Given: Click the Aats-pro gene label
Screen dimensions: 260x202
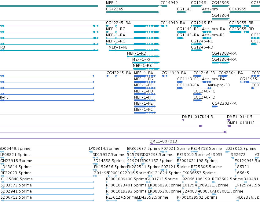Looking at the screenshot, I should pos(210,9).
